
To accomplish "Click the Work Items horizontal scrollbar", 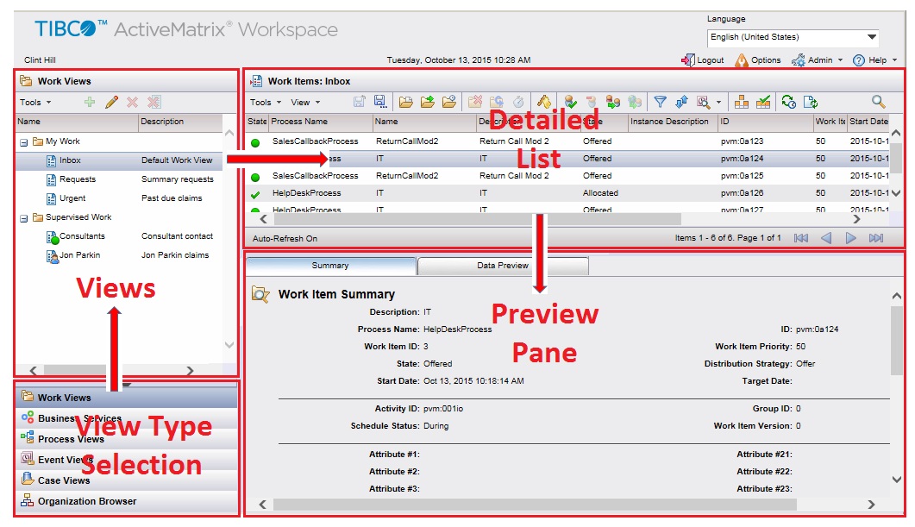I will 478,219.
